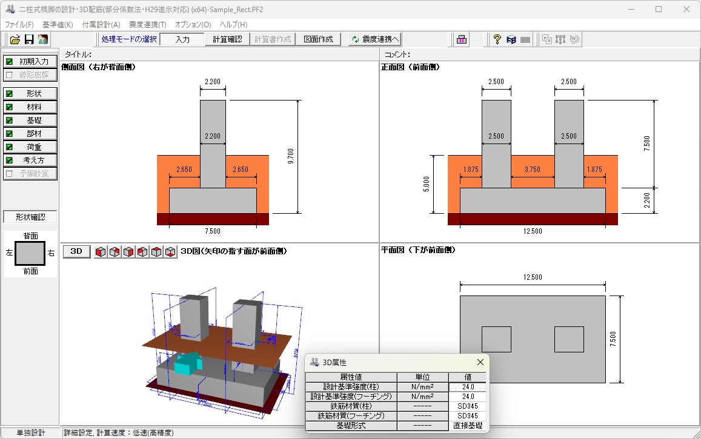Image resolution: width=701 pixels, height=439 pixels.
Task: Close the 3D属性 popup window
Action: point(480,362)
